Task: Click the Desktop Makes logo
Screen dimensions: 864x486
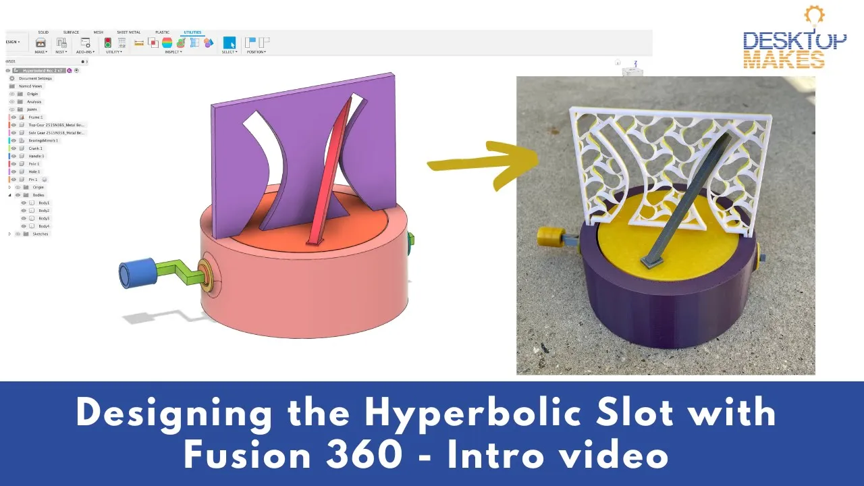Action: (794, 38)
